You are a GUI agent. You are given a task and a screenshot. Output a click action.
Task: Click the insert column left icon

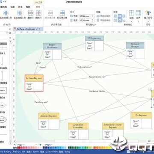pyautogui.click(x=6, y=13)
